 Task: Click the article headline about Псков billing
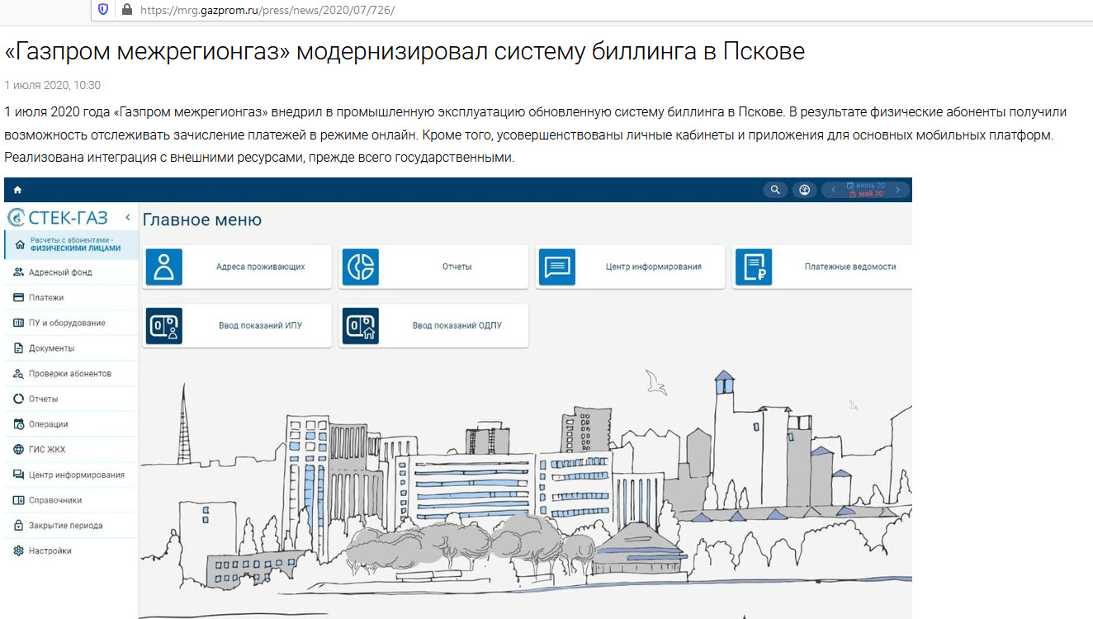pos(405,51)
